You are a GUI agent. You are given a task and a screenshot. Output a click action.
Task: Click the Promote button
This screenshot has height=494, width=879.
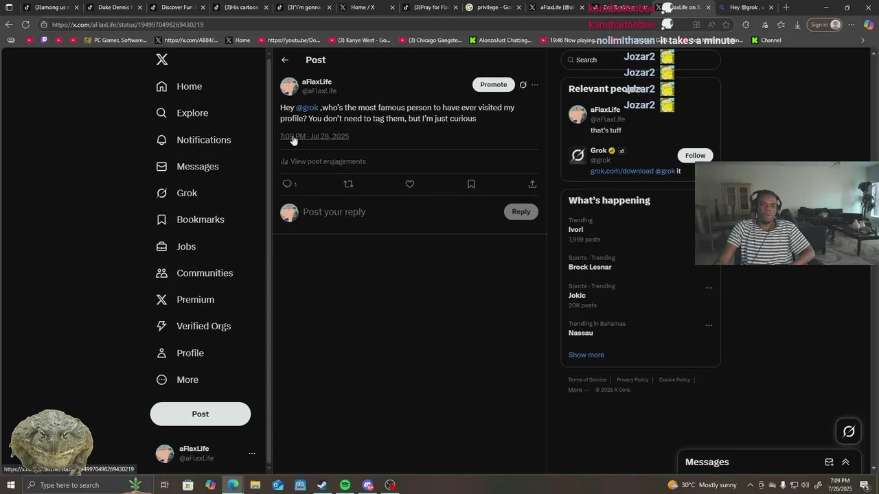pyautogui.click(x=493, y=84)
